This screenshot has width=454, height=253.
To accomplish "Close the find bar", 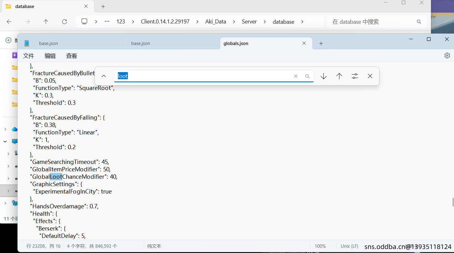I will tap(370, 76).
